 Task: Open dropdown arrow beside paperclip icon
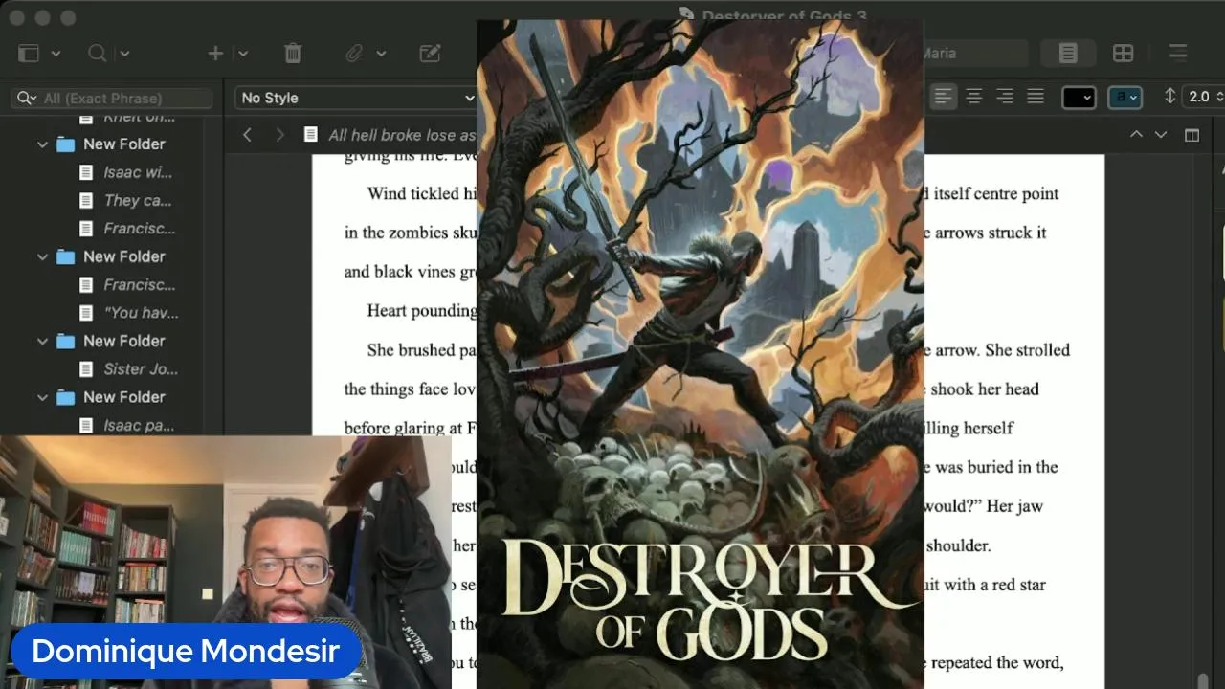click(381, 54)
